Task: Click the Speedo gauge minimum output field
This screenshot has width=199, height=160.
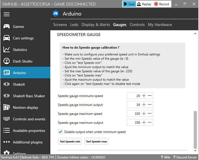Action: coord(134,105)
